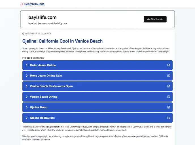Open external link icon for Venice Beach Restaurants Open
The height and width of the screenshot is (145, 195).
(x=169, y=86)
